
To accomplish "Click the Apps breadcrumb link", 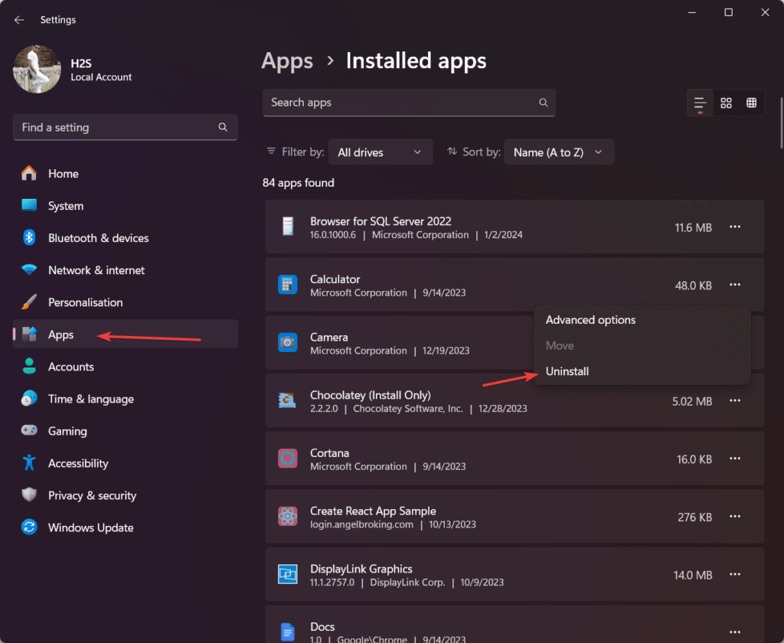I will (287, 60).
